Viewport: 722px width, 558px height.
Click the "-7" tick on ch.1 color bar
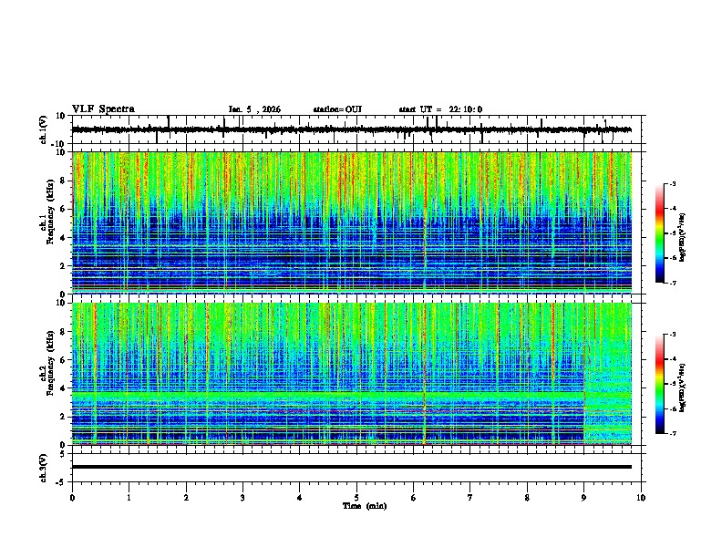point(672,283)
